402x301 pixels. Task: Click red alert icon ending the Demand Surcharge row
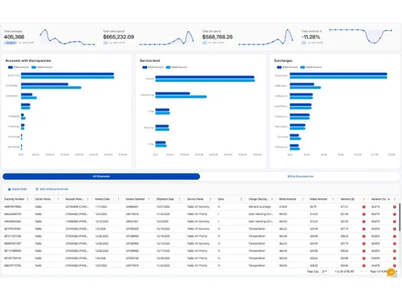(395, 207)
